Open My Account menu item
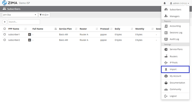Screen dimensions: 192x102 (175, 76)
